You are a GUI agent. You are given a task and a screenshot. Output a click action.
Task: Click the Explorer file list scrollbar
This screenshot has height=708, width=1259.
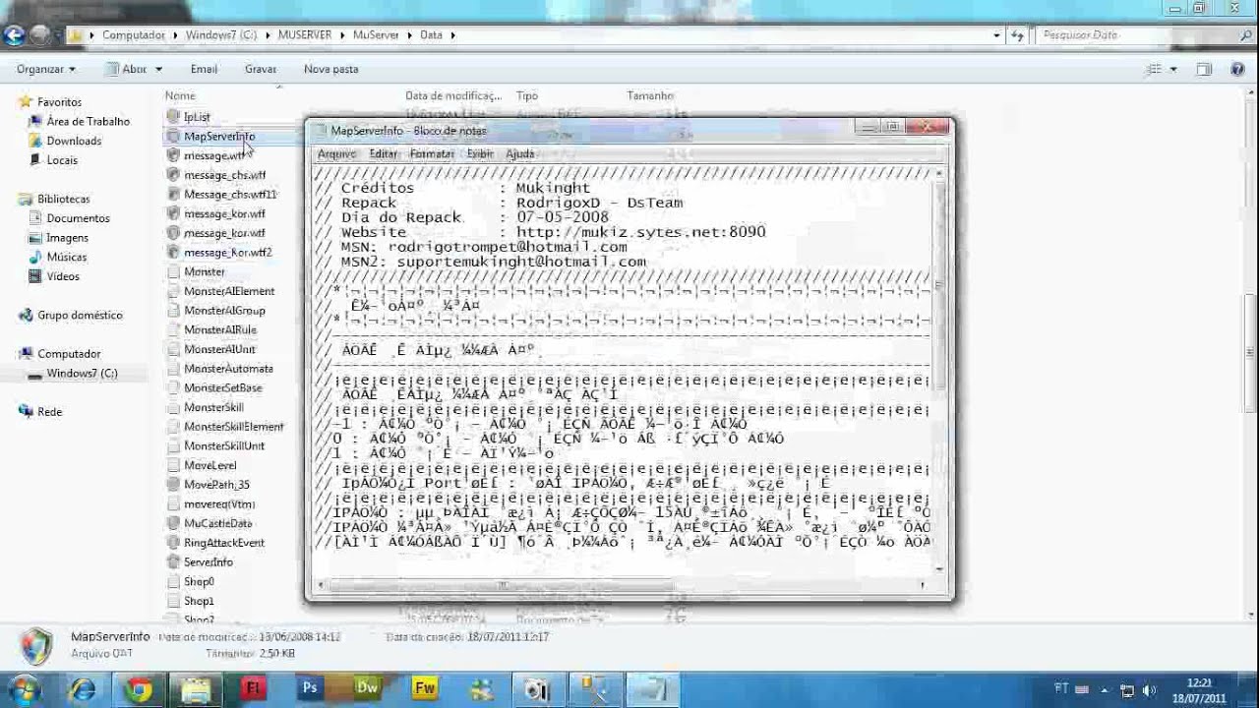1250,354
